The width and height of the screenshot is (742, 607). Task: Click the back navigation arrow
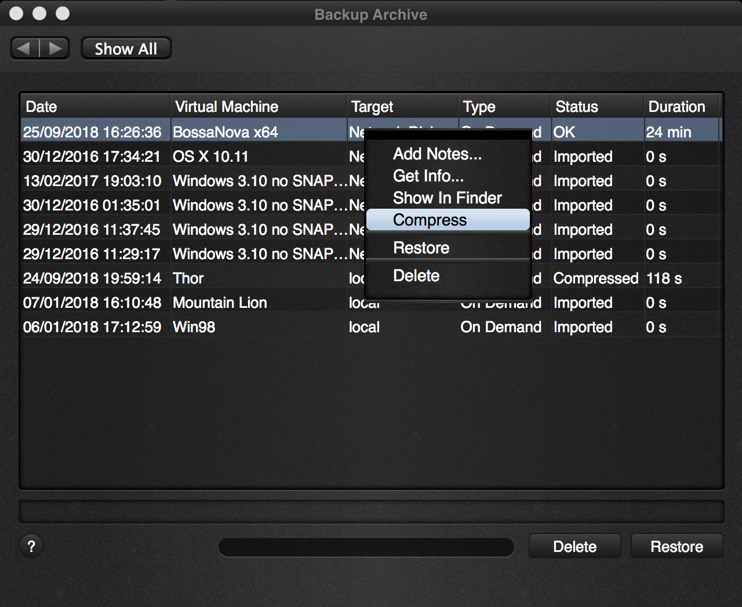[x=25, y=48]
